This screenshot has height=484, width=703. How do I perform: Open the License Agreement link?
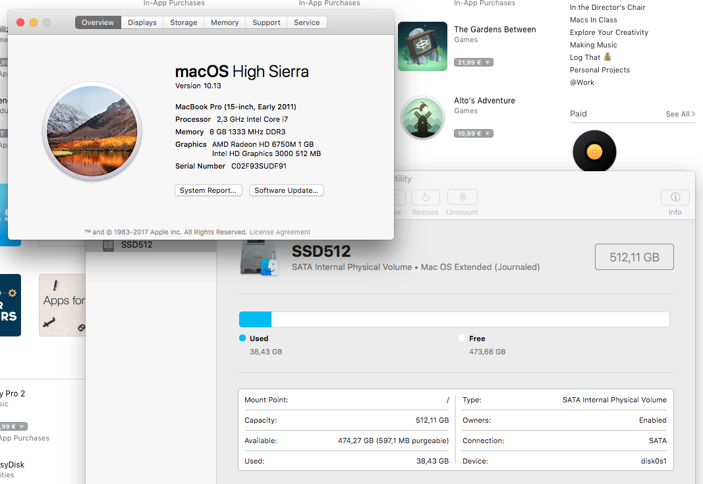click(280, 232)
